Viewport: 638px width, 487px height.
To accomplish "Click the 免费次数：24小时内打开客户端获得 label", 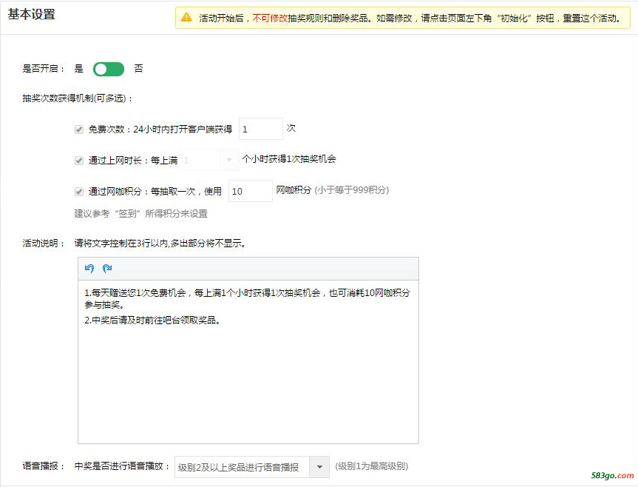I will pyautogui.click(x=160, y=130).
